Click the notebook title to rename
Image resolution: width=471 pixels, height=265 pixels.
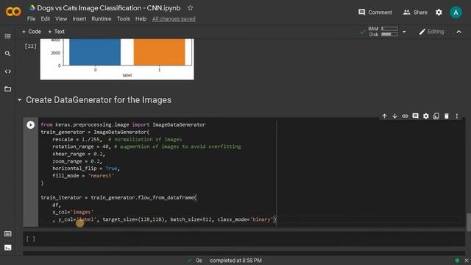click(x=109, y=8)
